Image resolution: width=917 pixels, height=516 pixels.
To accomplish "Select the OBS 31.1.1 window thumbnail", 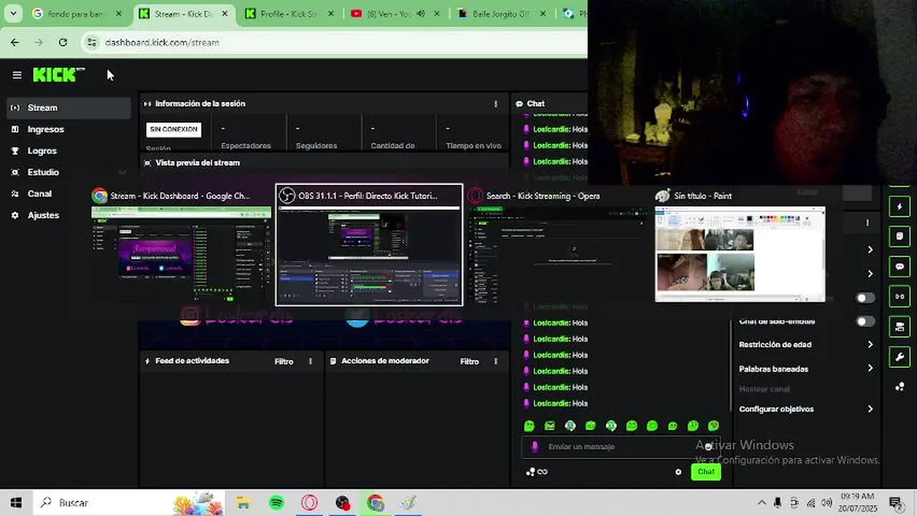I will [x=370, y=246].
